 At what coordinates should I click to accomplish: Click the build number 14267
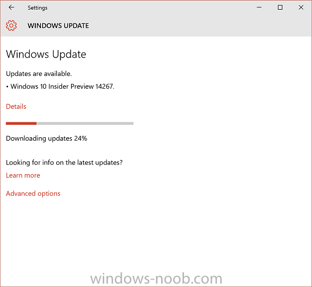tap(104, 87)
